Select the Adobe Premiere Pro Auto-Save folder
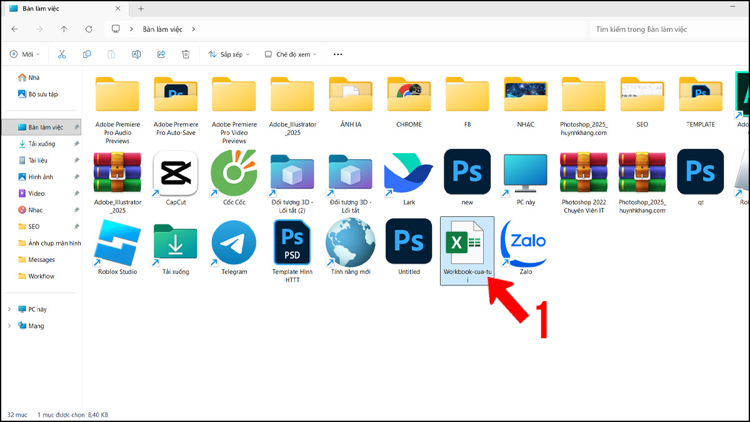The width and height of the screenshot is (750, 422). [x=176, y=106]
